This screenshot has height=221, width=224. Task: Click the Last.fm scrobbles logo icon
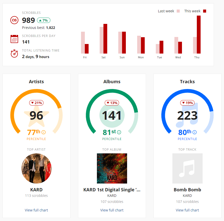click(x=14, y=20)
